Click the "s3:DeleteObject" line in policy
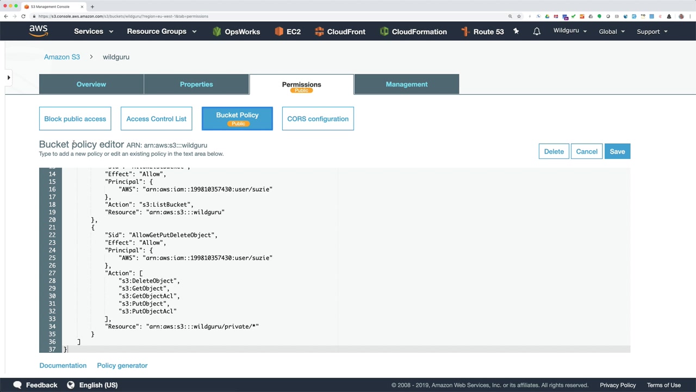Image resolution: width=696 pixels, height=392 pixels. 150,281
